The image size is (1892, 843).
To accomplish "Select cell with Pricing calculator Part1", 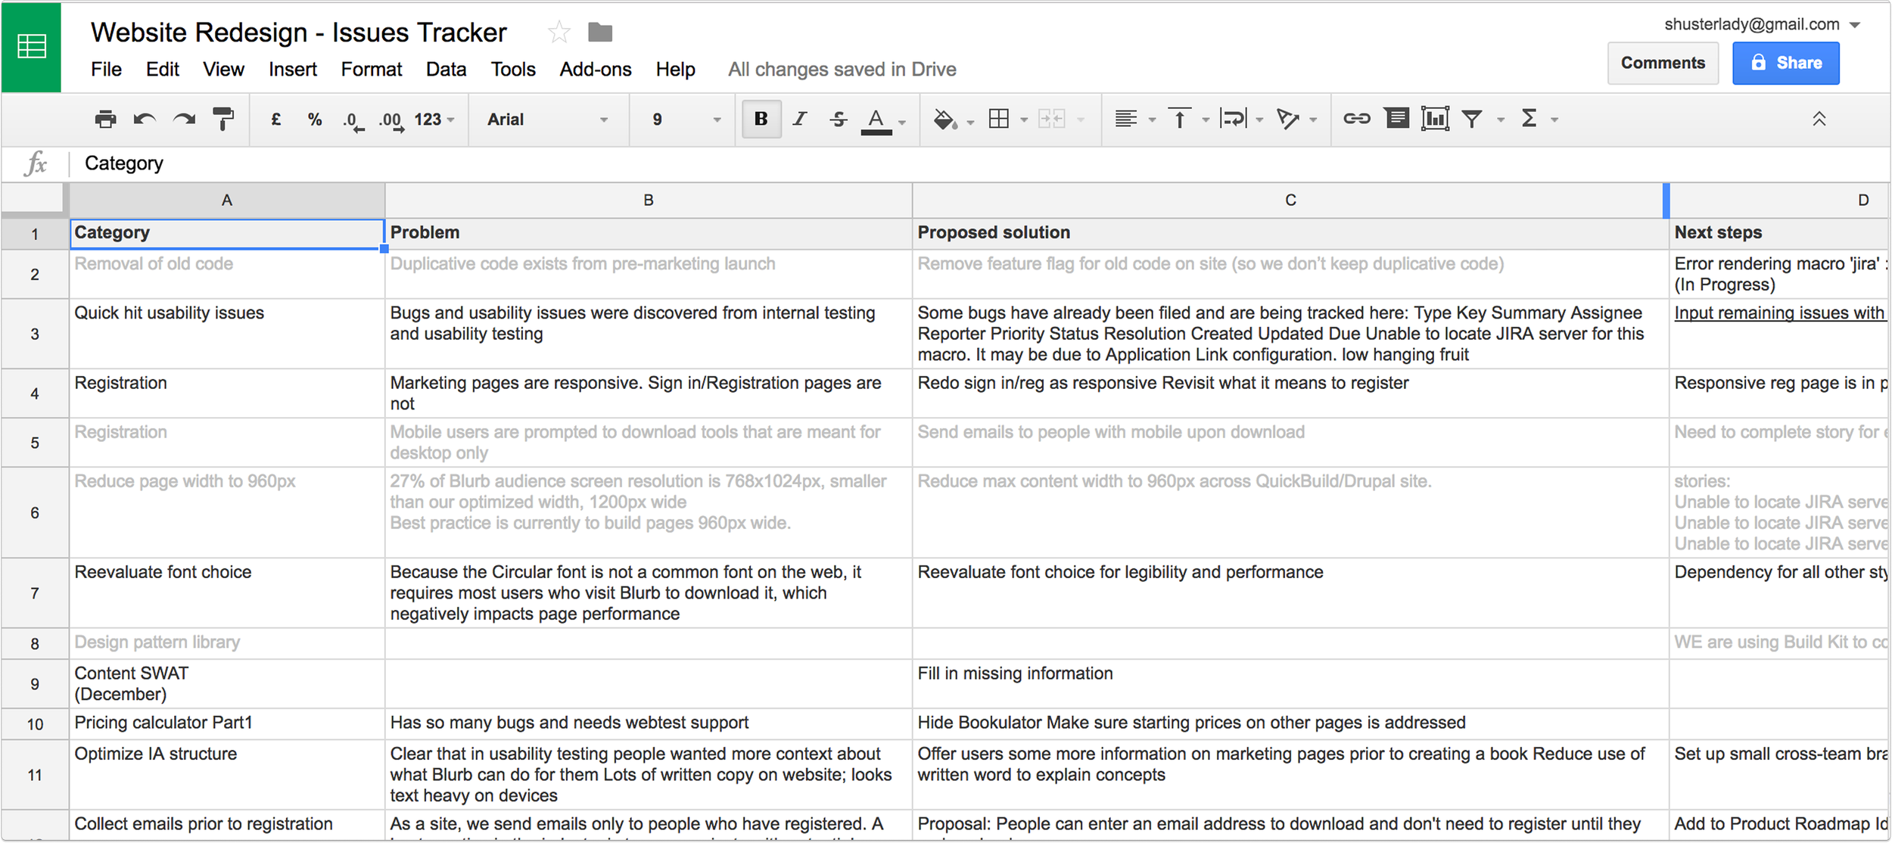I will click(x=226, y=723).
